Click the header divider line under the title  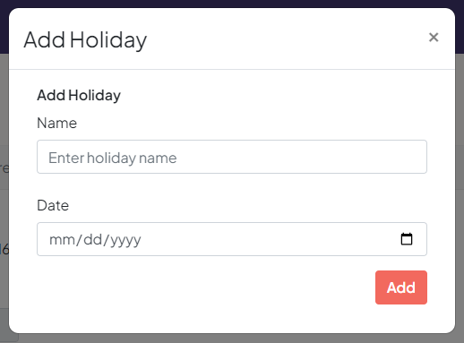pos(232,69)
